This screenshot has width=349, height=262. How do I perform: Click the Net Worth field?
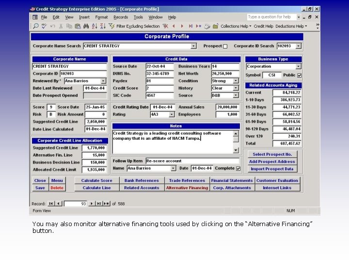tap(225, 74)
